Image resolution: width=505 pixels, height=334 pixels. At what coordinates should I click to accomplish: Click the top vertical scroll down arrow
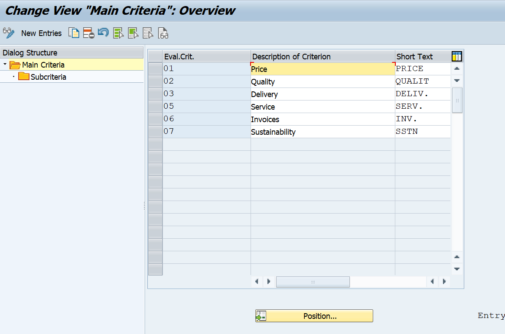tap(457, 81)
